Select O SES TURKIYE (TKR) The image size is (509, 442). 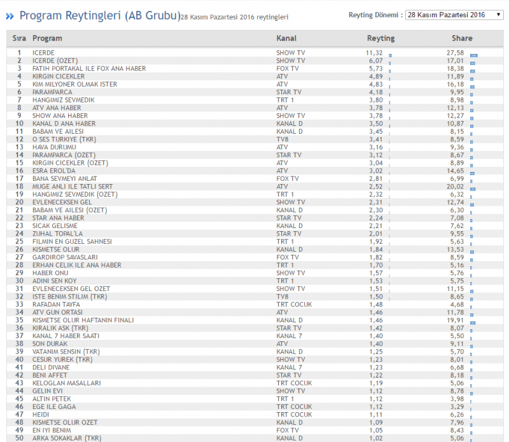(64, 139)
